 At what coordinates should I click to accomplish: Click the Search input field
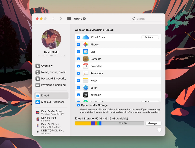pos(147,19)
